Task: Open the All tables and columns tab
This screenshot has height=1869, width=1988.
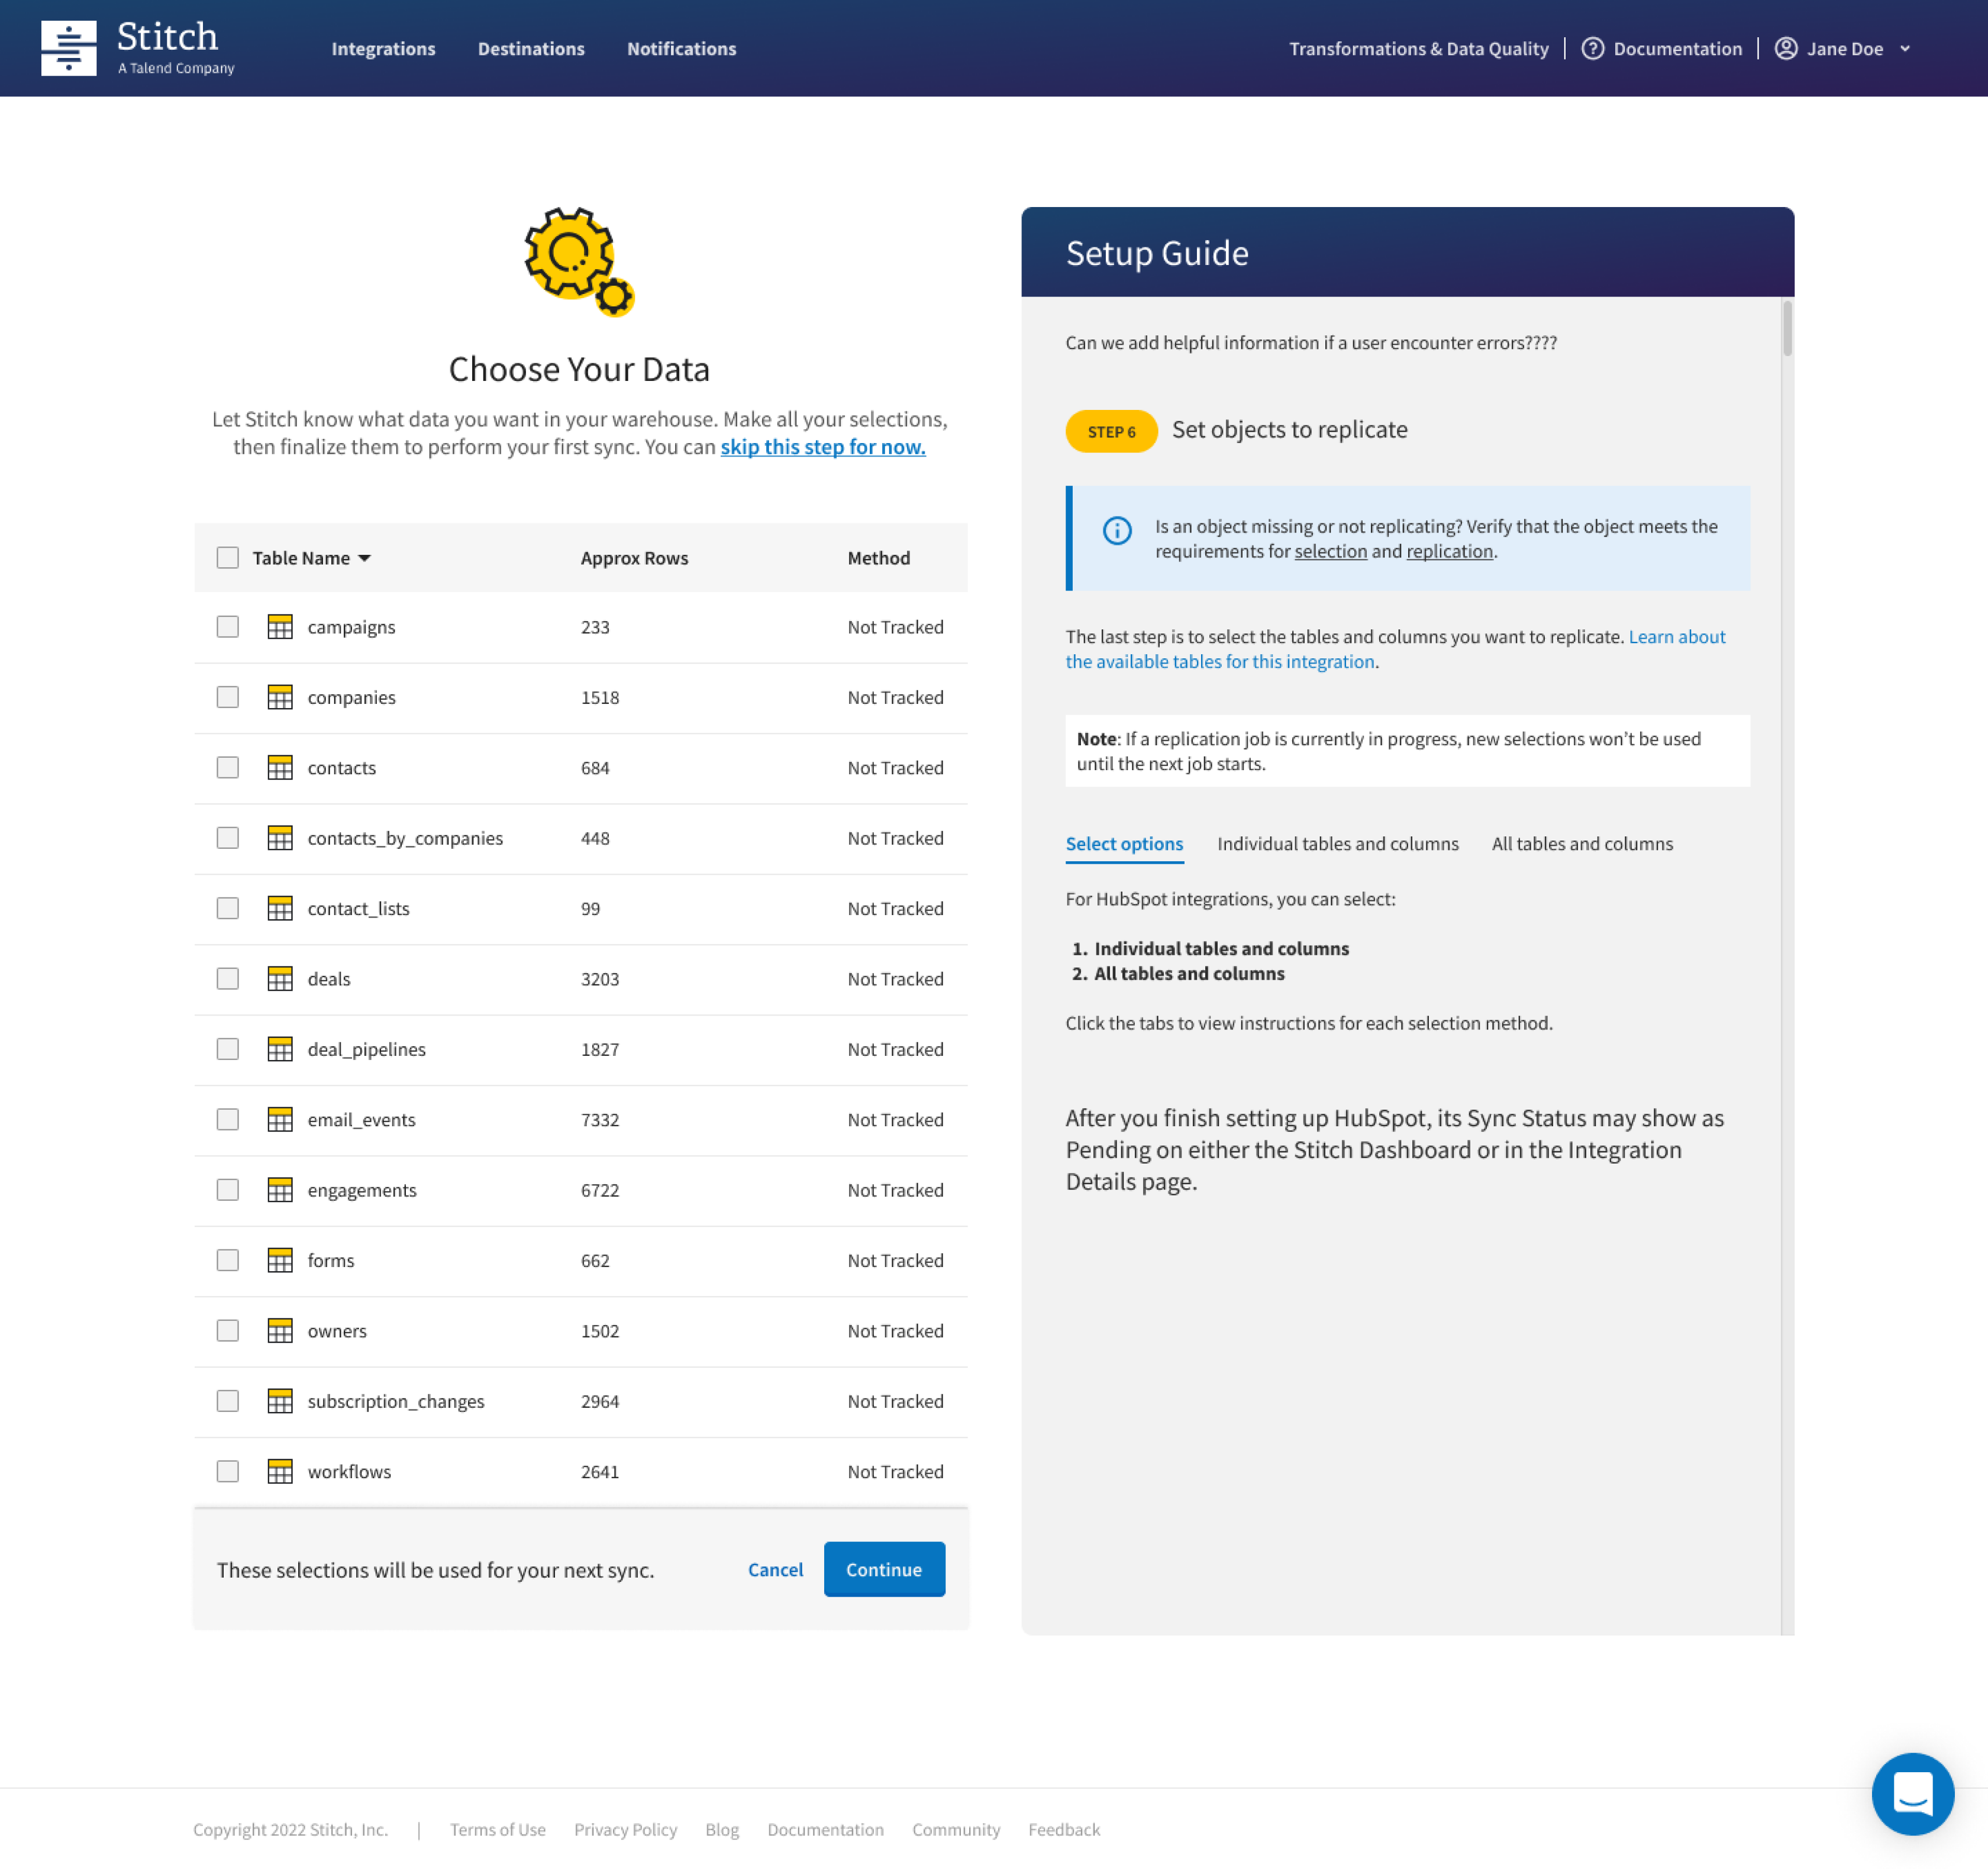Action: pos(1581,844)
